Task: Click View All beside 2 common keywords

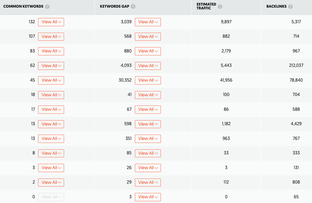Action: [51, 182]
